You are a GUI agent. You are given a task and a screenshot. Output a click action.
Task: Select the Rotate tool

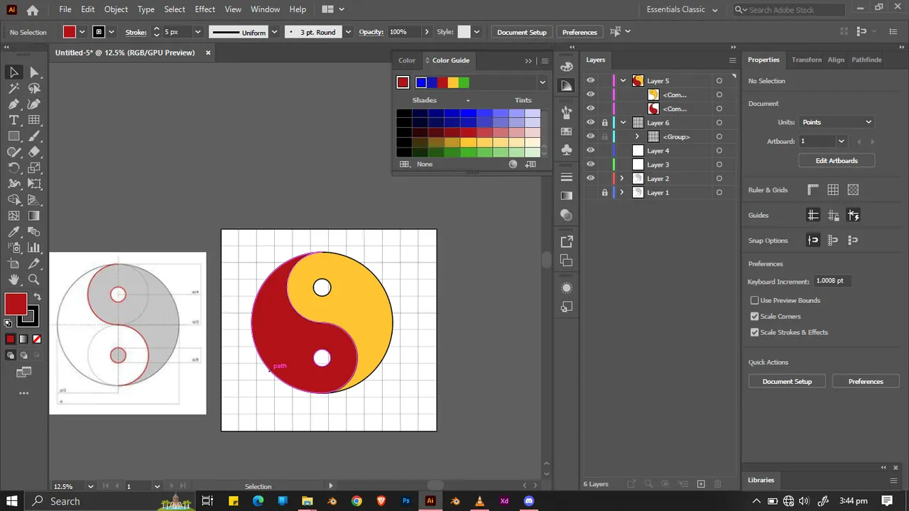pyautogui.click(x=13, y=168)
